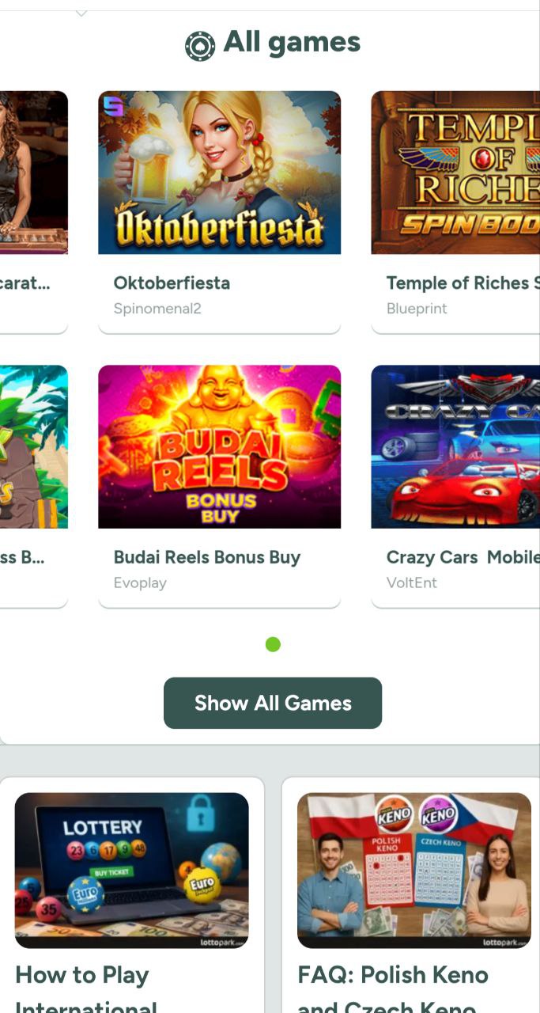Launch Budai Reels Bonus Buy game image
Image resolution: width=540 pixels, height=1013 pixels.
(219, 446)
